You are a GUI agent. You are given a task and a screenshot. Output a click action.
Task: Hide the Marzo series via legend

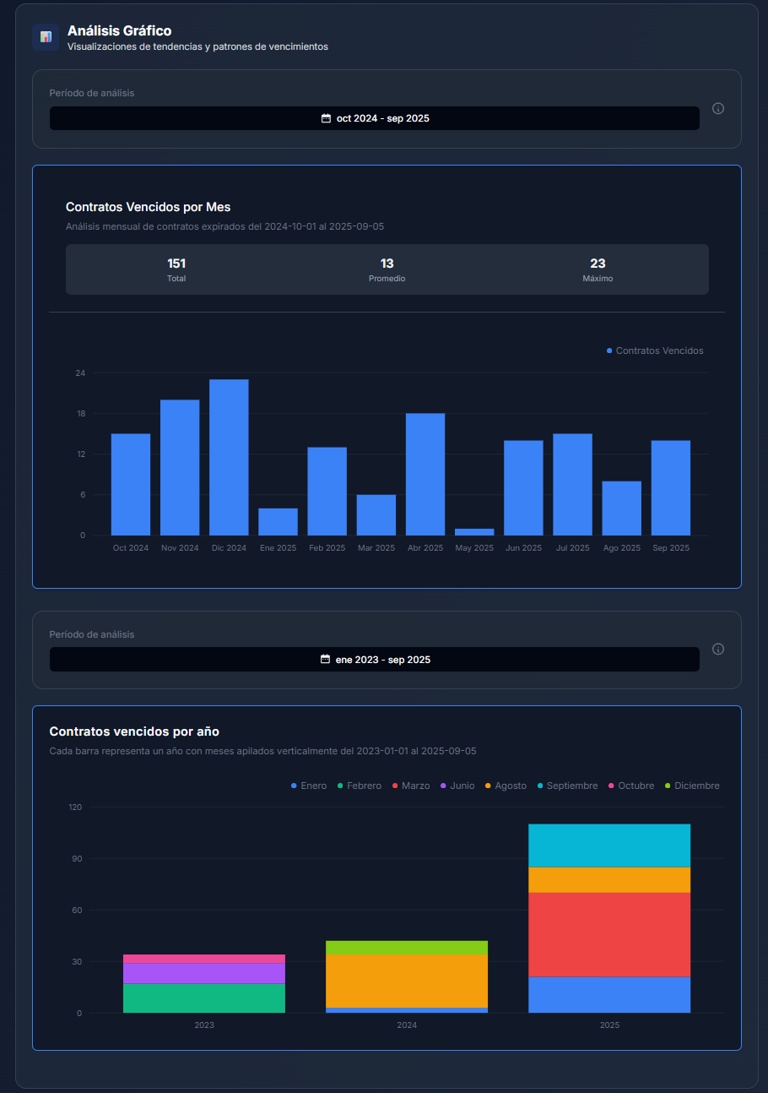tap(410, 786)
